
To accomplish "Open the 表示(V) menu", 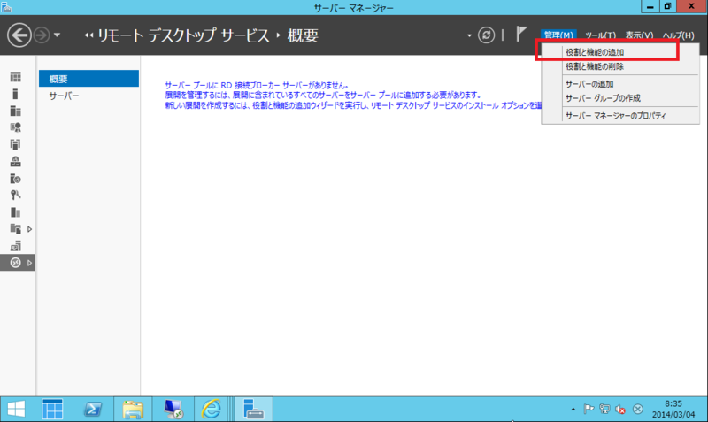I will click(x=639, y=35).
